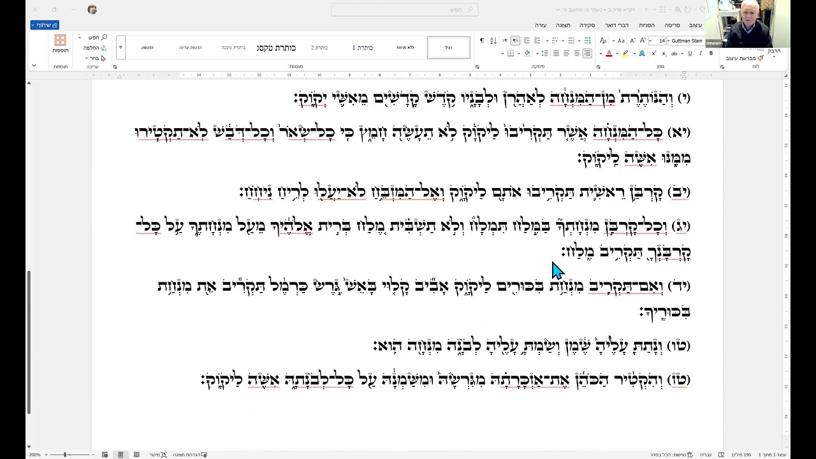Select the Format Painter (מברשת עיצוב)

pyautogui.click(x=743, y=58)
